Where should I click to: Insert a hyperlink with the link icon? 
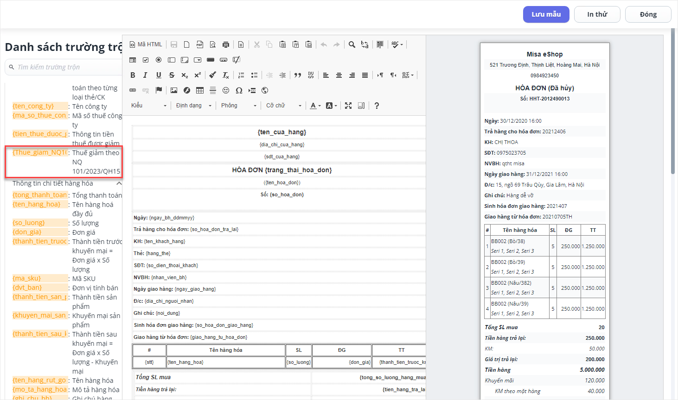click(133, 90)
